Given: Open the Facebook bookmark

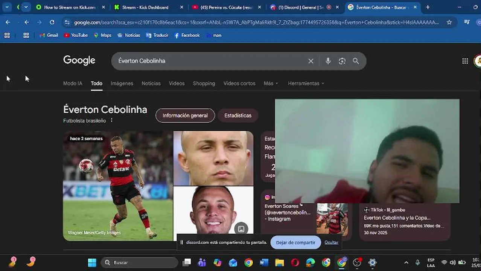Looking at the screenshot, I should pyautogui.click(x=187, y=35).
